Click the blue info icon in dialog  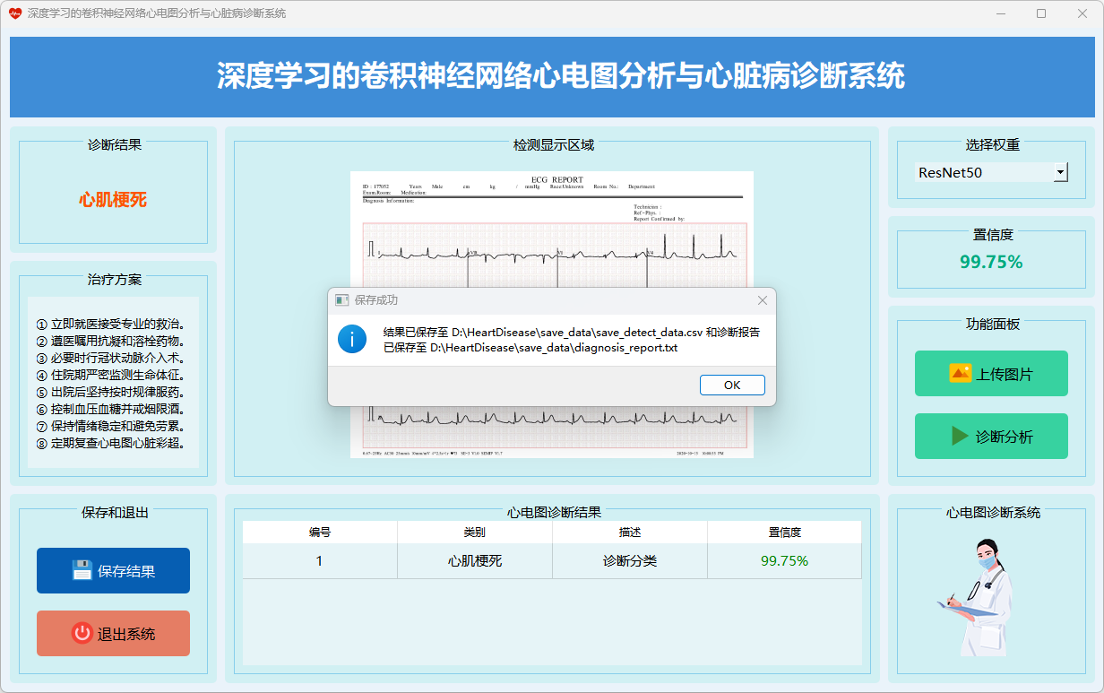(352, 339)
